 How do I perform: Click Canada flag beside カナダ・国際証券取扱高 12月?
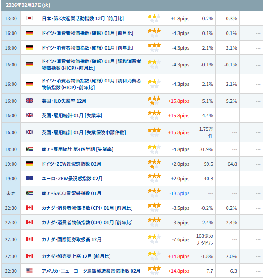click(29, 239)
